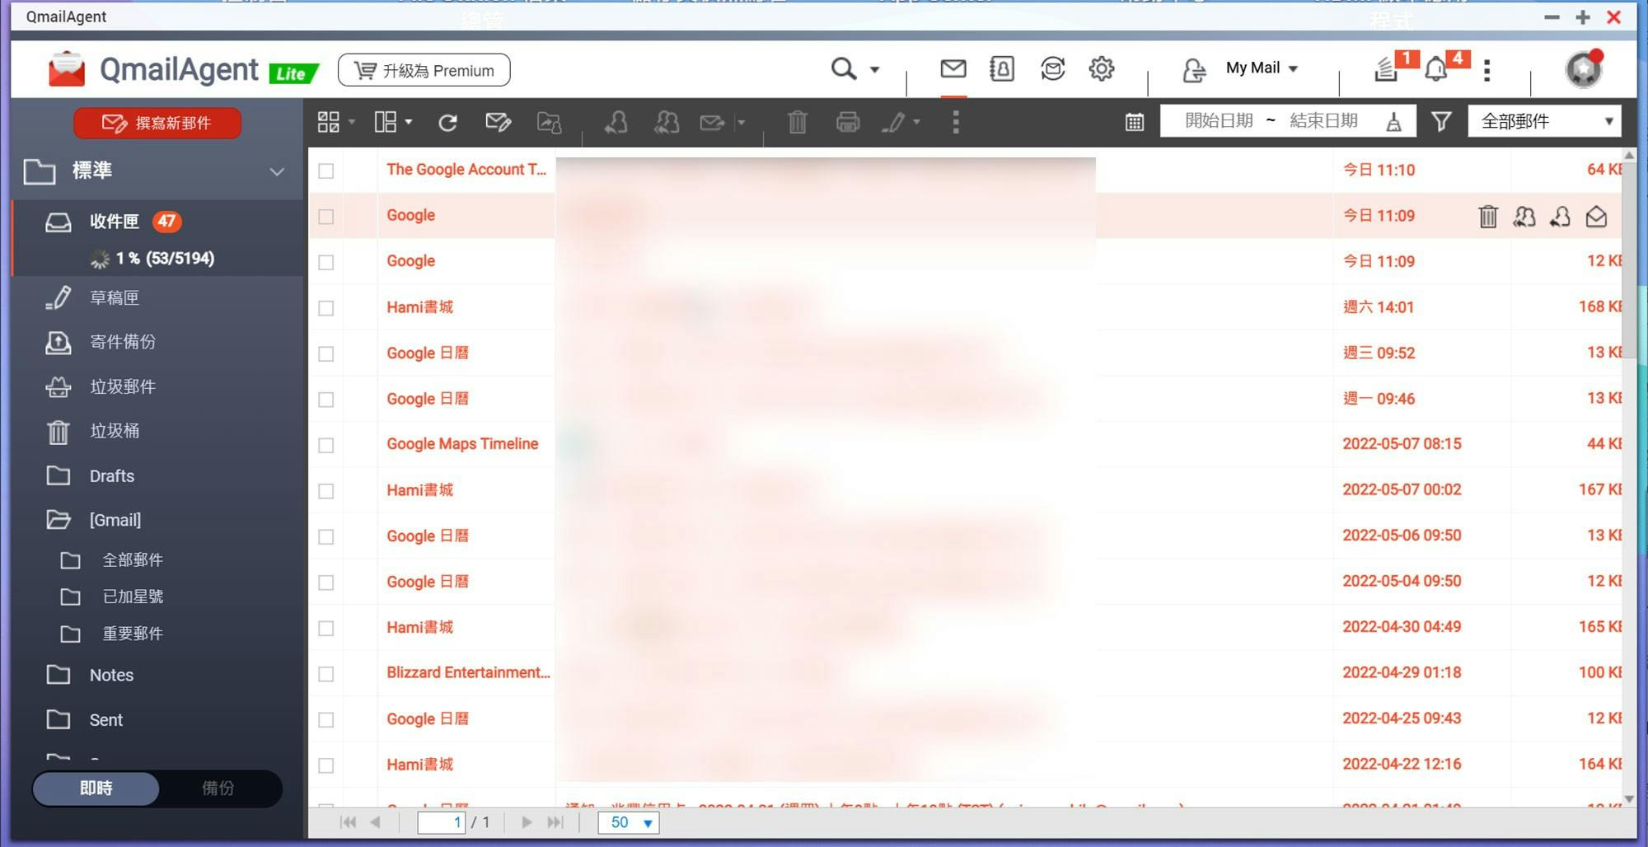Refresh the mail list
This screenshot has height=847, width=1648.
point(447,123)
